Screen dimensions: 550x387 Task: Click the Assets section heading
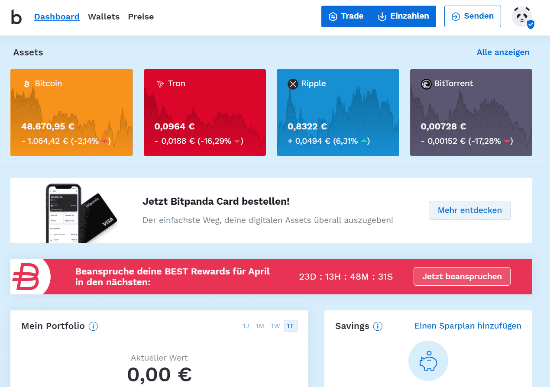point(28,53)
